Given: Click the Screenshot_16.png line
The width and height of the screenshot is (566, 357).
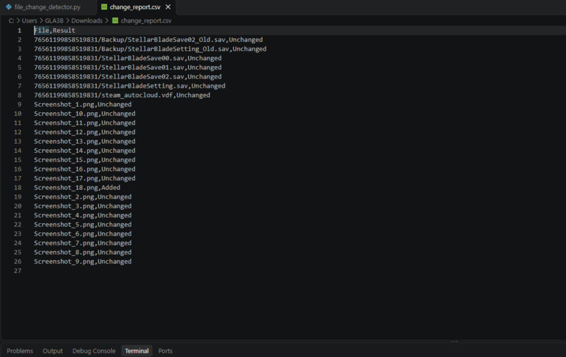Looking at the screenshot, I should pyautogui.click(x=84, y=169).
